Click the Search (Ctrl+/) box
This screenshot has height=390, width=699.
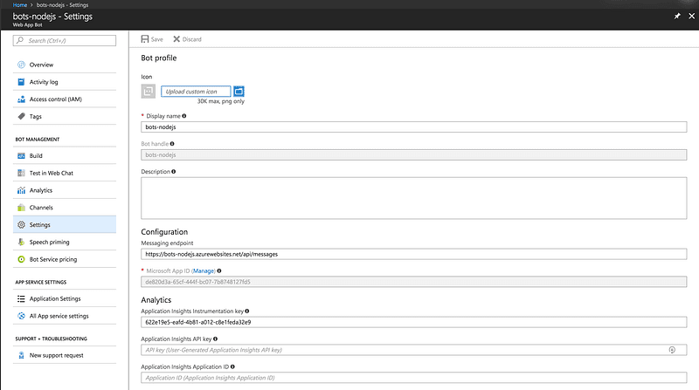pos(65,40)
